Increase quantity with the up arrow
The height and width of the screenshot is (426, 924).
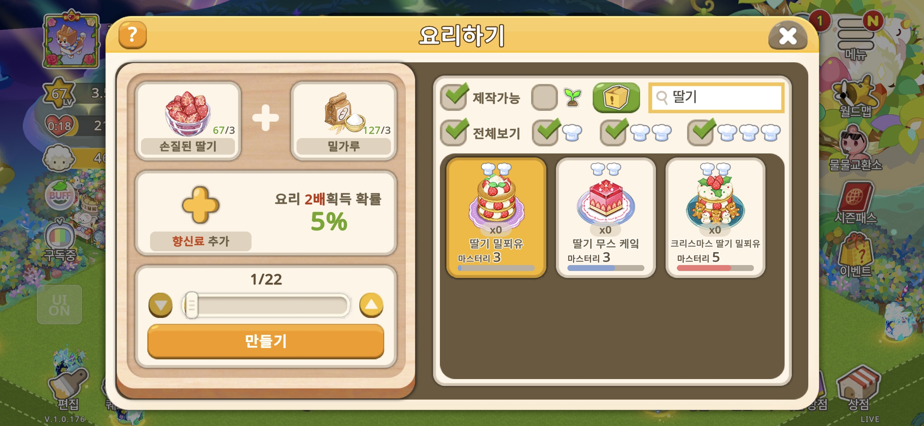(x=371, y=305)
